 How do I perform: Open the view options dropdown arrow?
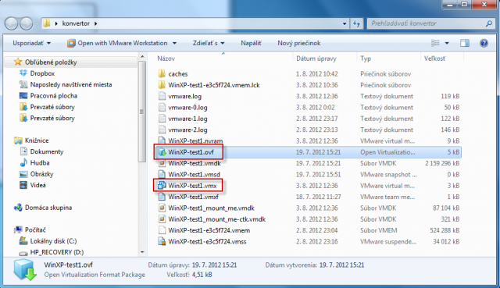coord(447,43)
